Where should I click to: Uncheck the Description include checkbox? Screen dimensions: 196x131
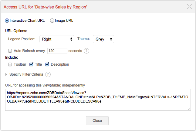(47, 64)
